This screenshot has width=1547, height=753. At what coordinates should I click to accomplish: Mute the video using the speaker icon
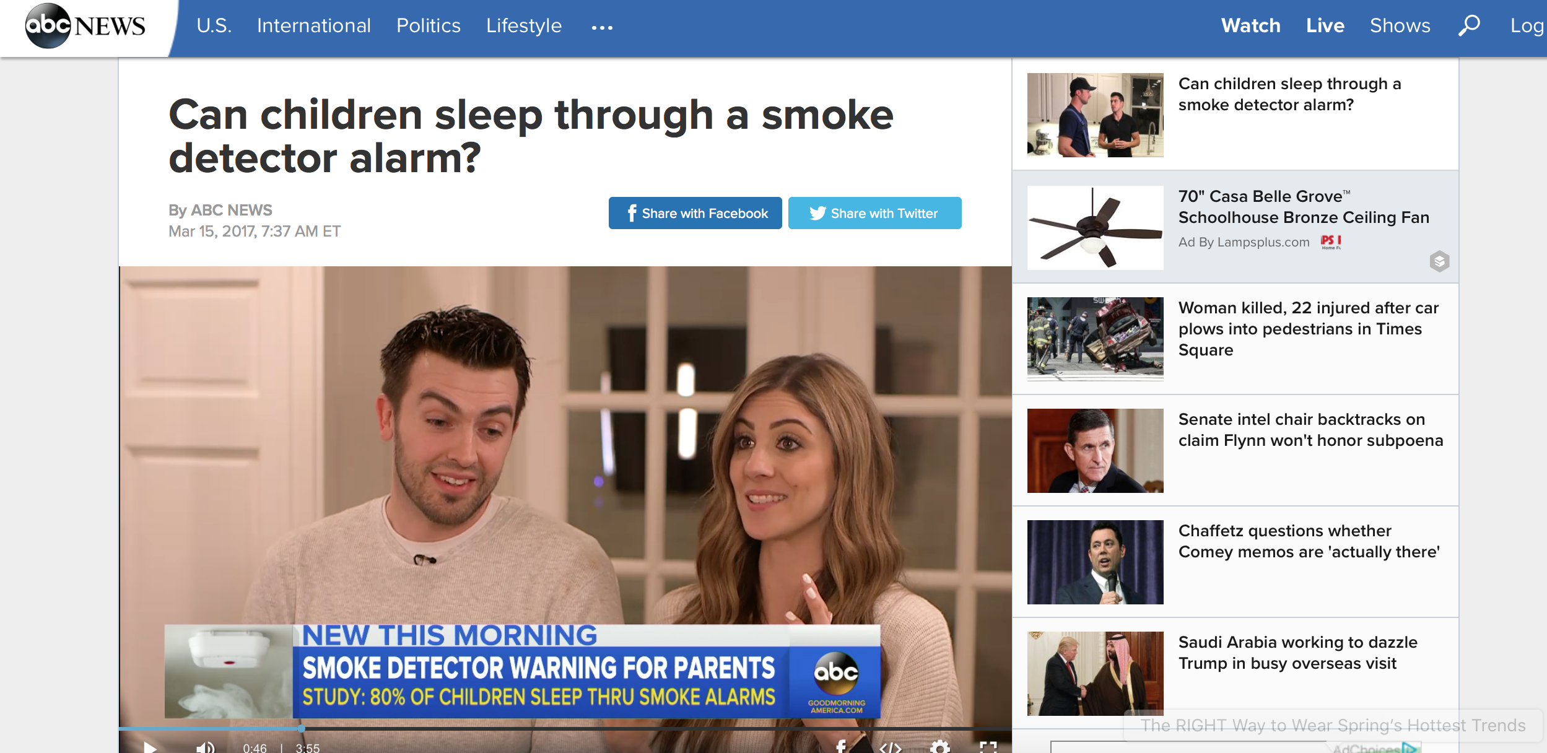coord(206,747)
